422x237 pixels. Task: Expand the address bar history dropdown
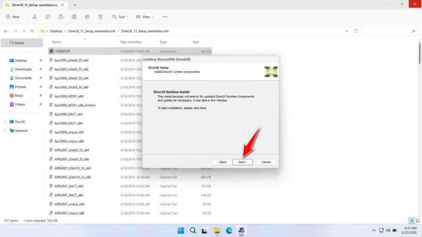tap(346, 31)
